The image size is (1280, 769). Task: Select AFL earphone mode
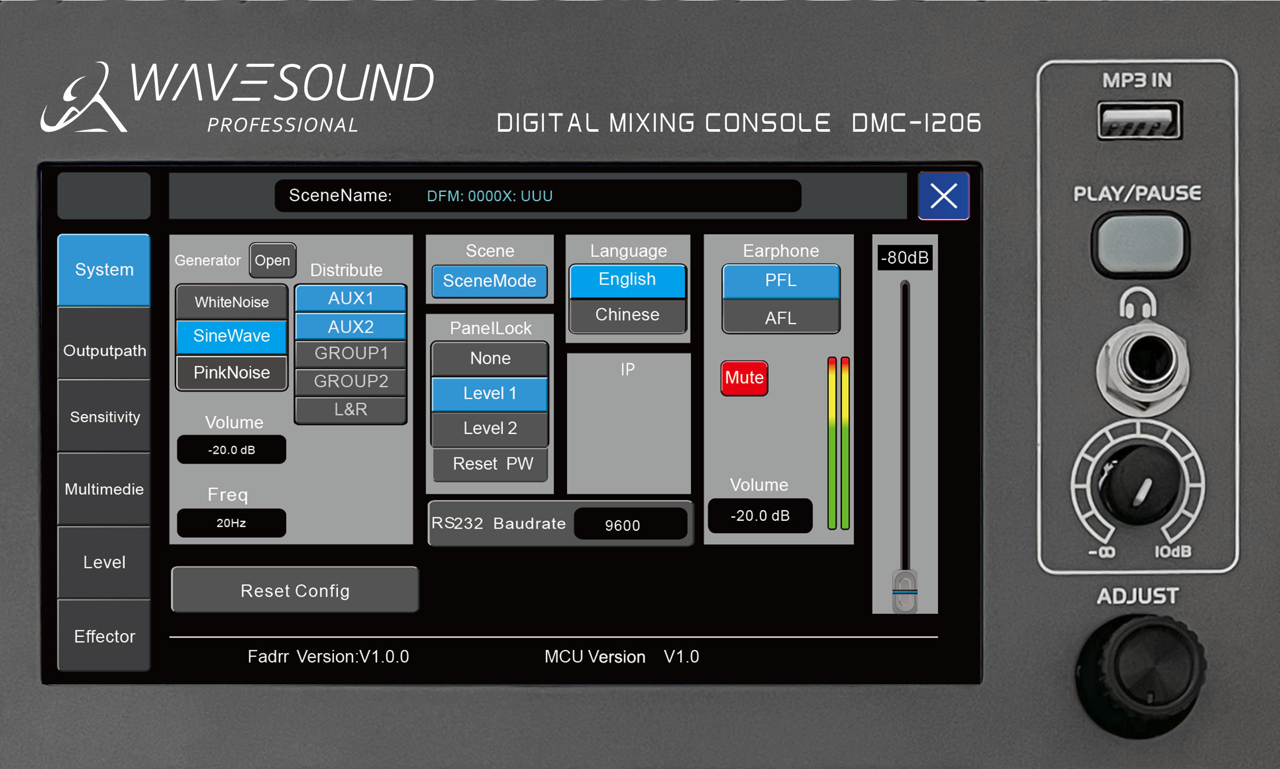click(x=780, y=318)
